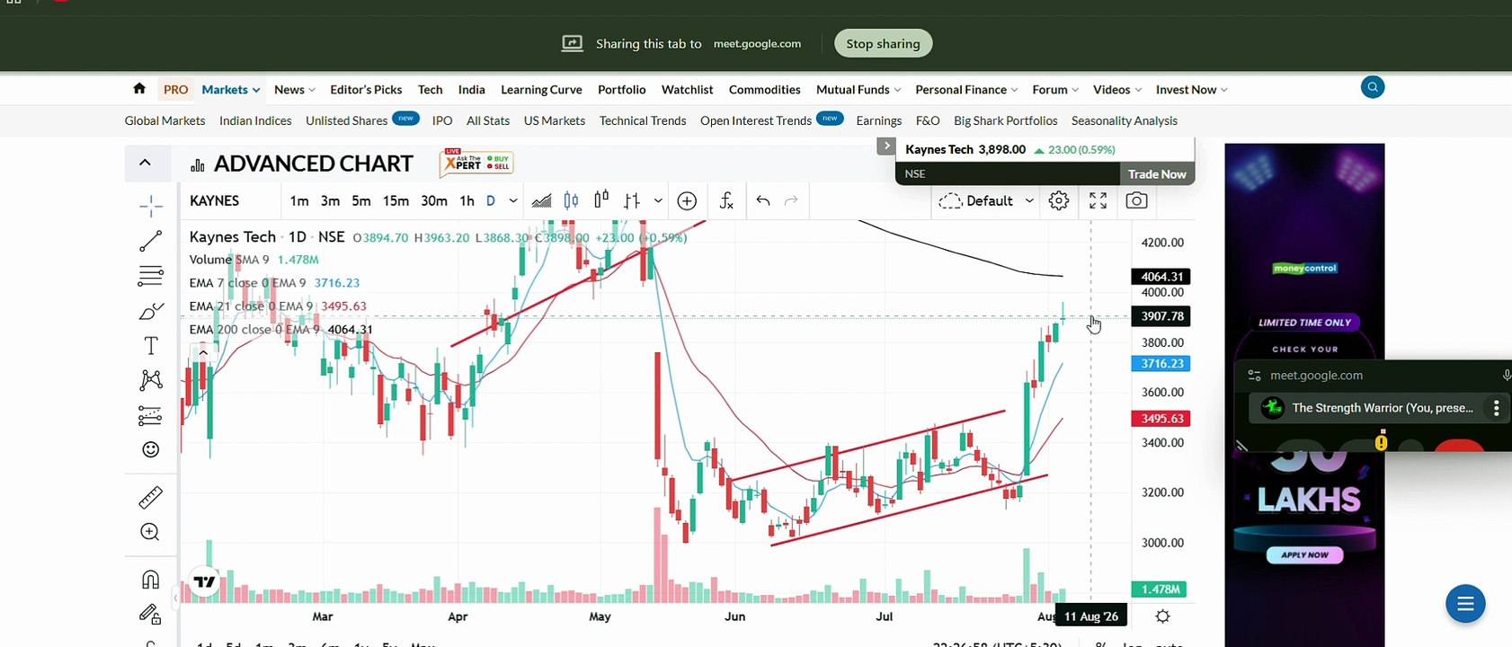Open Compare or Add Symbol

tap(687, 200)
